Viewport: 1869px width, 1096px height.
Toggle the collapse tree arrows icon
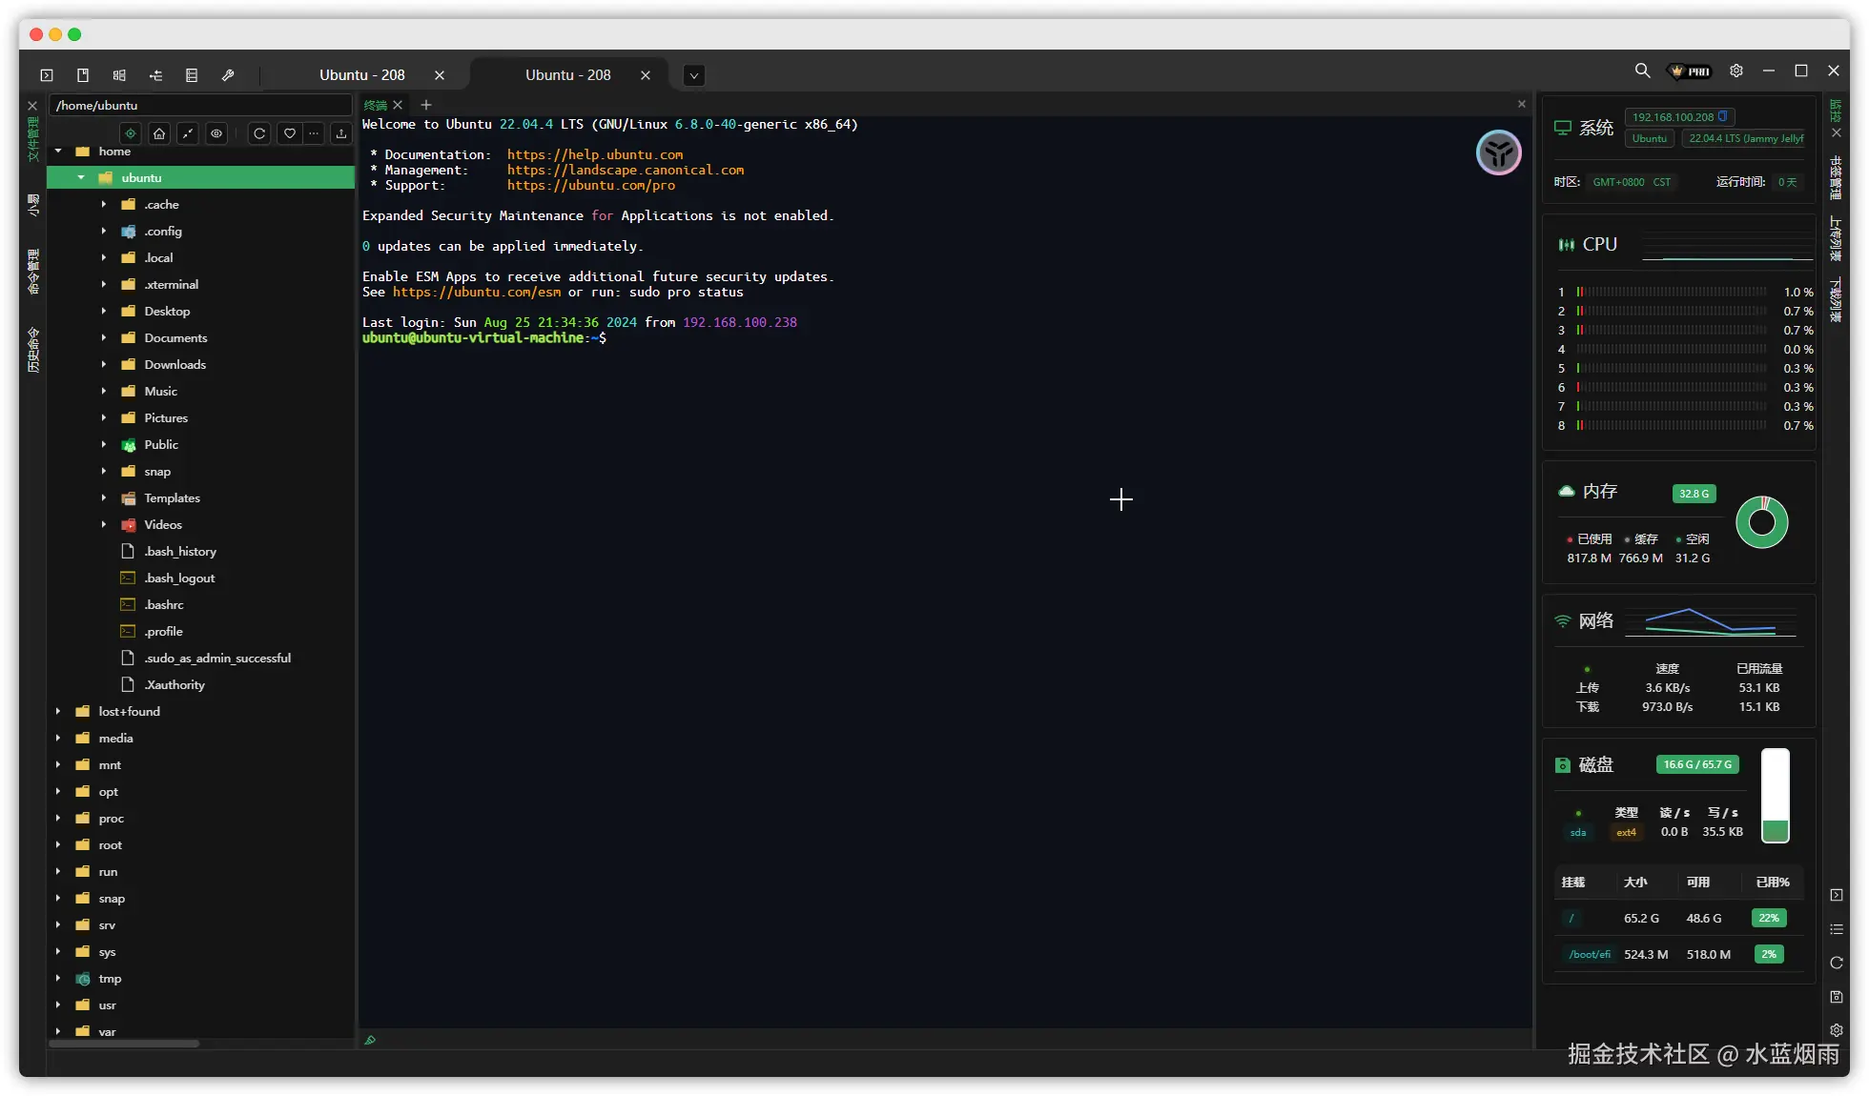coord(188,133)
